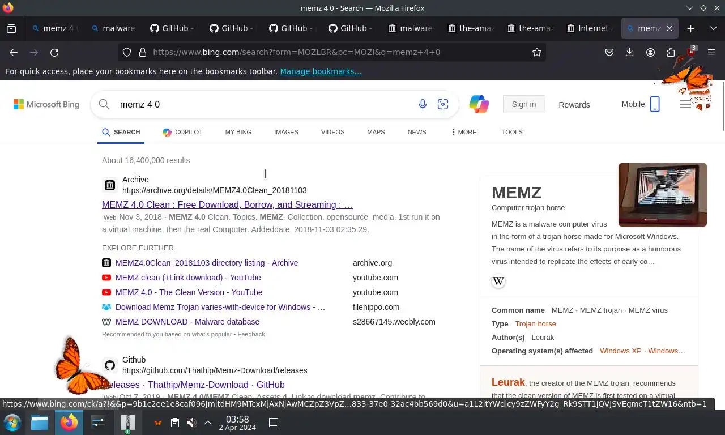The image size is (725, 435).
Task: Reload the current page
Action: click(54, 52)
